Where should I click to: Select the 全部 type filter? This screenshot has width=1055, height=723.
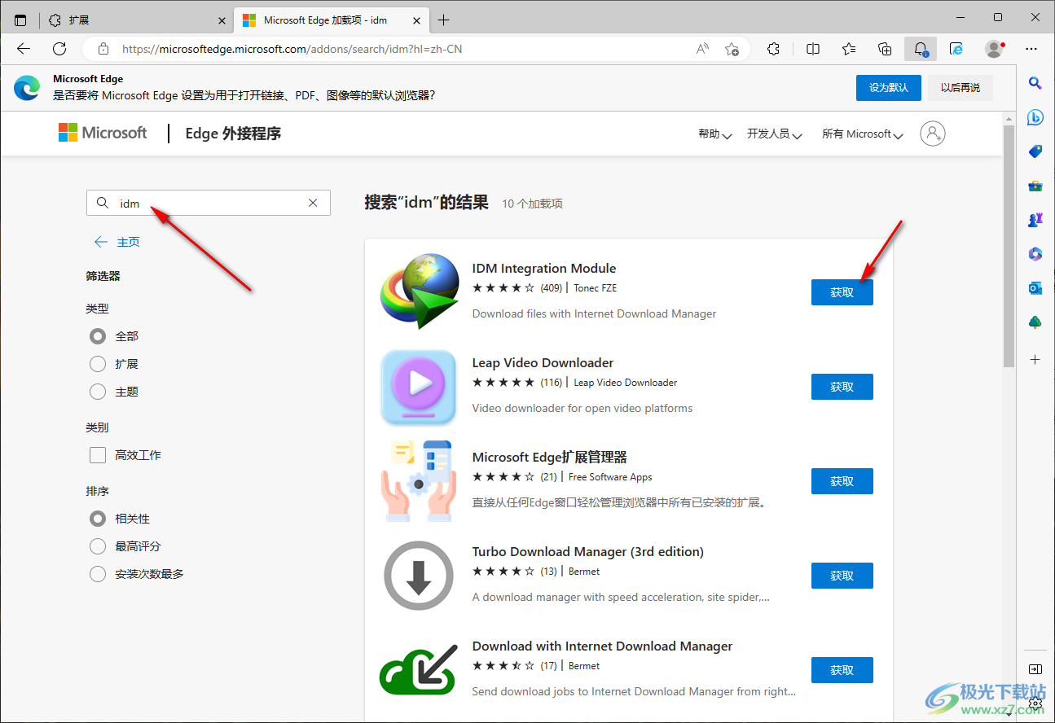click(x=98, y=336)
